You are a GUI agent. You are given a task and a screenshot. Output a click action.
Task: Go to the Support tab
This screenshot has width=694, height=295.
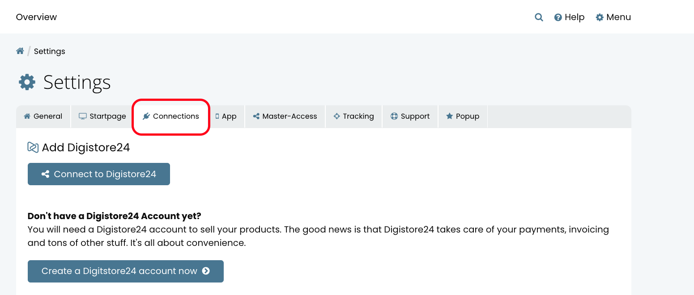click(x=410, y=116)
